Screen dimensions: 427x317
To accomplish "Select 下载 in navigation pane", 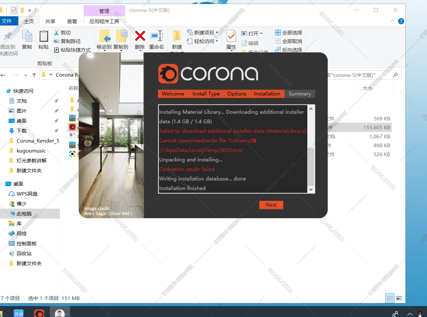I will pos(22,131).
